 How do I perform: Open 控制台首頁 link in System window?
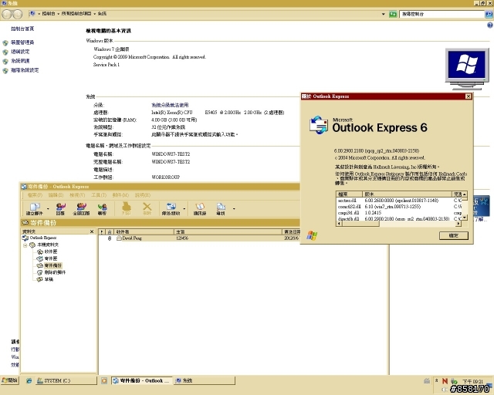22,29
